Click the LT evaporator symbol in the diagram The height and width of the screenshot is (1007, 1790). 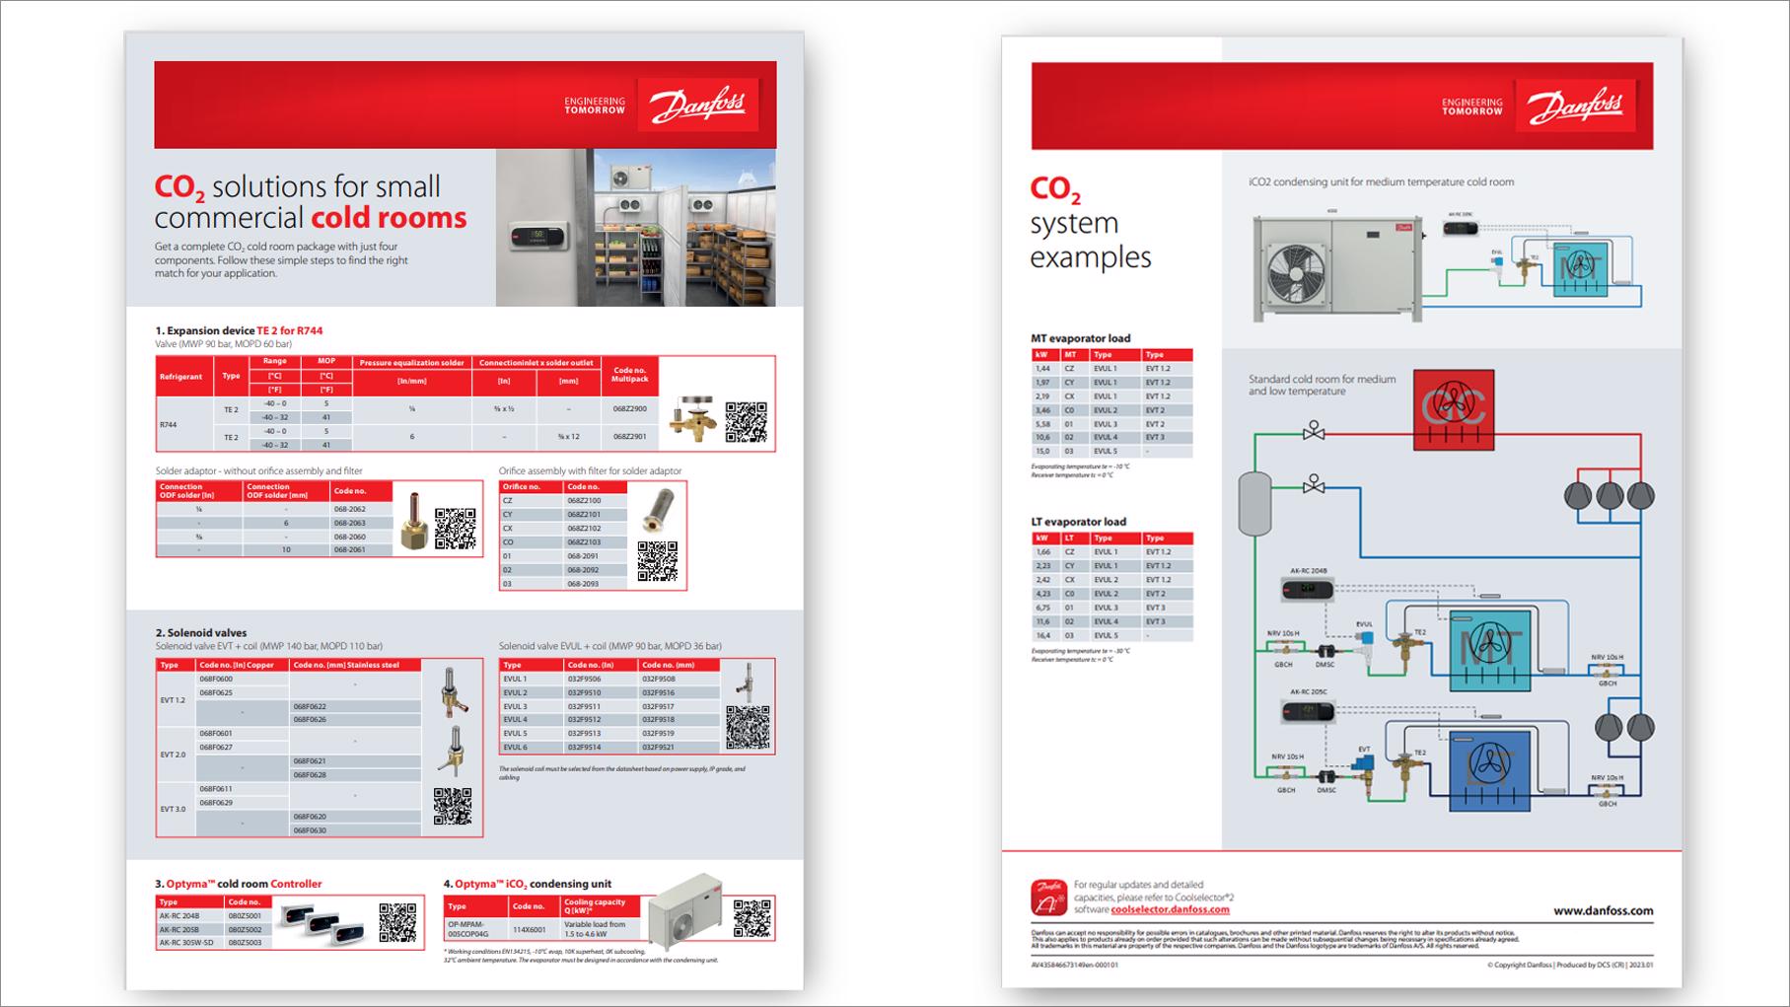(x=1489, y=770)
